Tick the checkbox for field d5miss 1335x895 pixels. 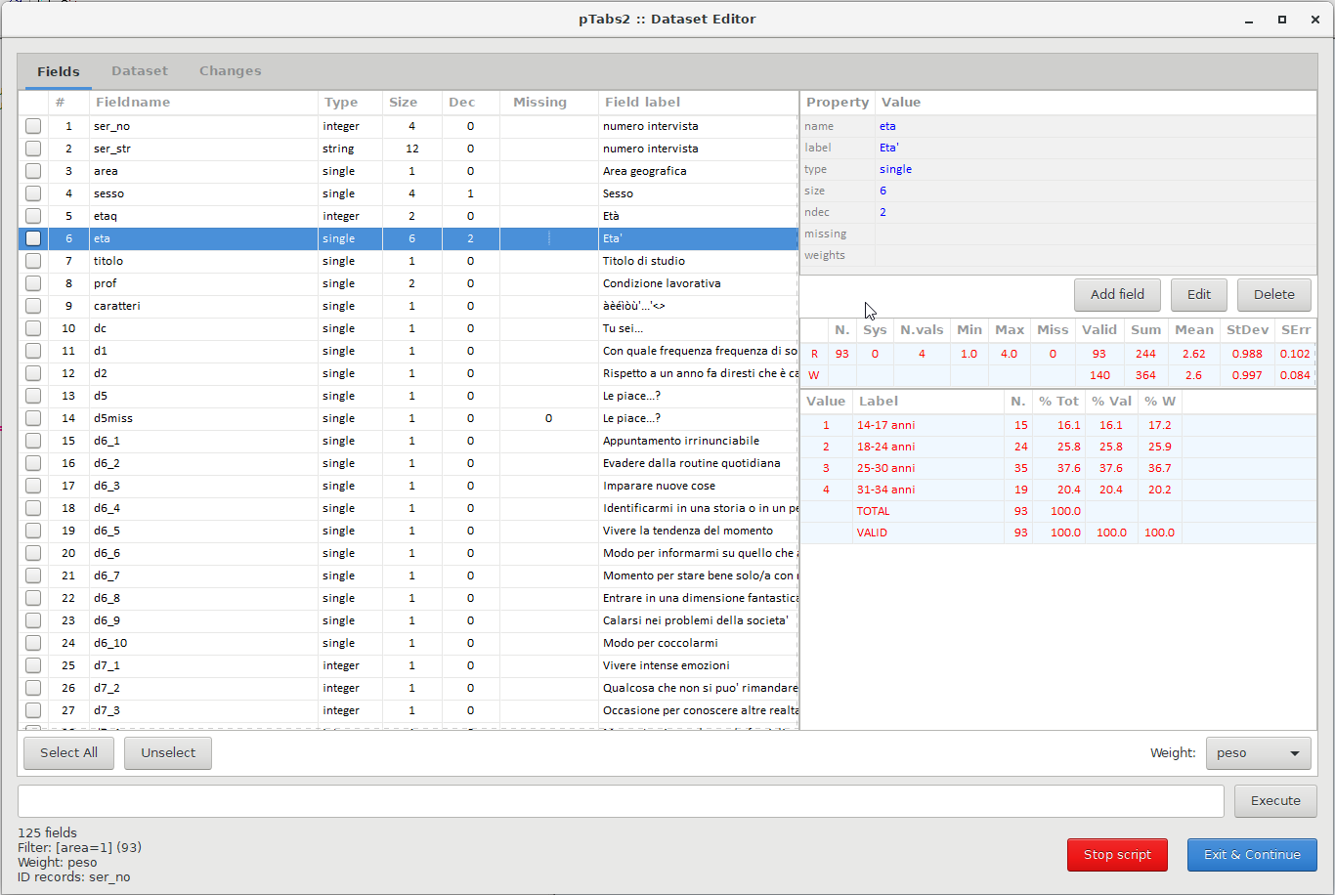point(33,418)
